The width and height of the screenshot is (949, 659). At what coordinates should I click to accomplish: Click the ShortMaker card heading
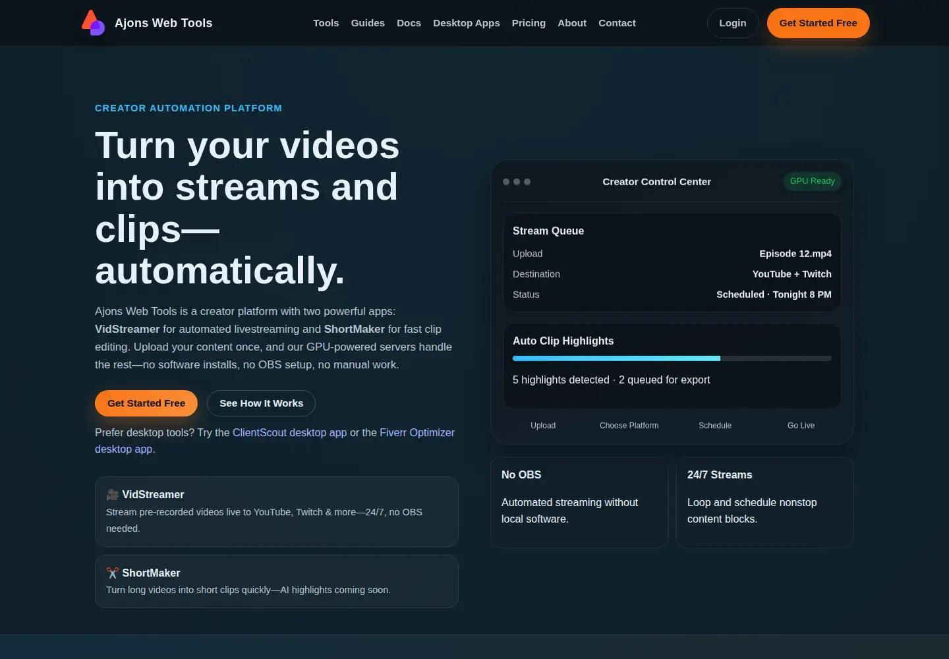coord(151,573)
